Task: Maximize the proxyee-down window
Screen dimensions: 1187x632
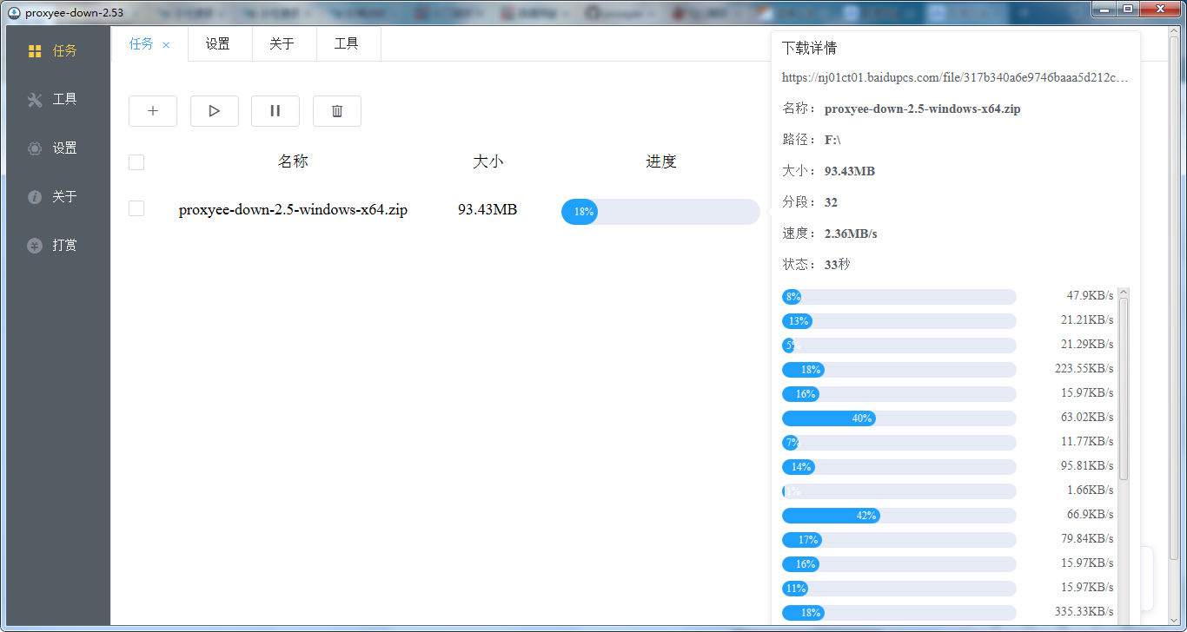Action: click(x=1128, y=9)
